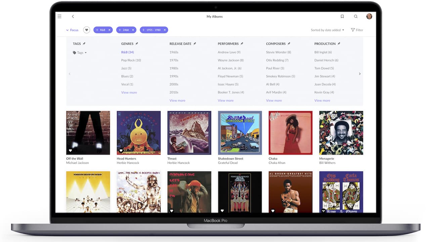The width and height of the screenshot is (430, 242).
Task: Open the Menagerie album cover
Action: [x=341, y=133]
